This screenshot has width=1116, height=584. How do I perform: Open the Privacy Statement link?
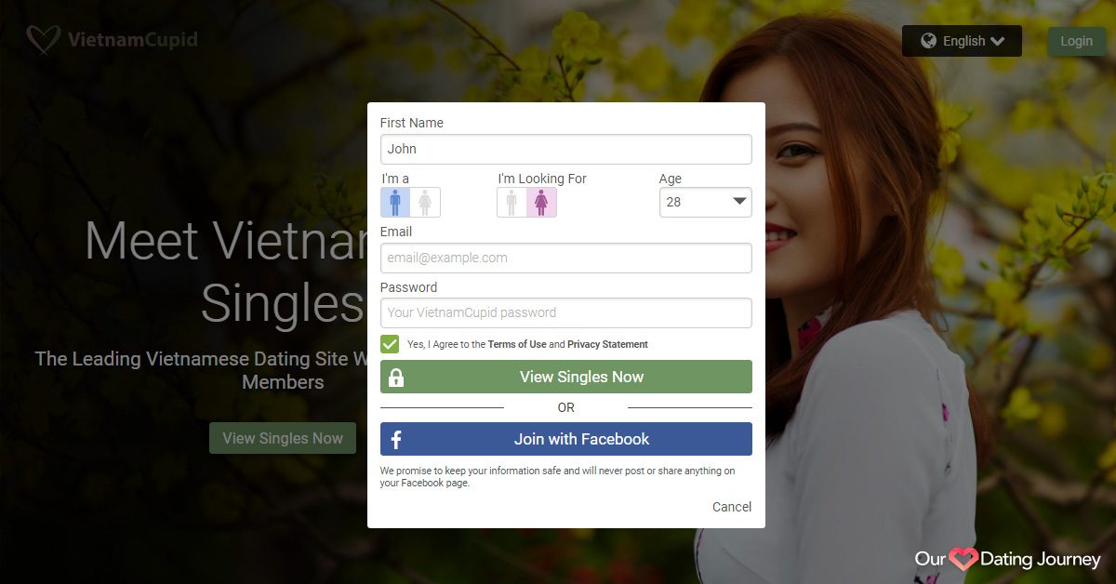(x=607, y=344)
